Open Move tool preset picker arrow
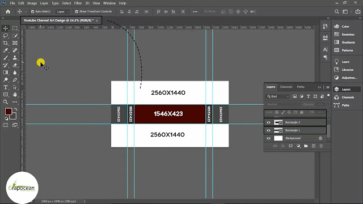363x204 pixels. tap(26, 11)
